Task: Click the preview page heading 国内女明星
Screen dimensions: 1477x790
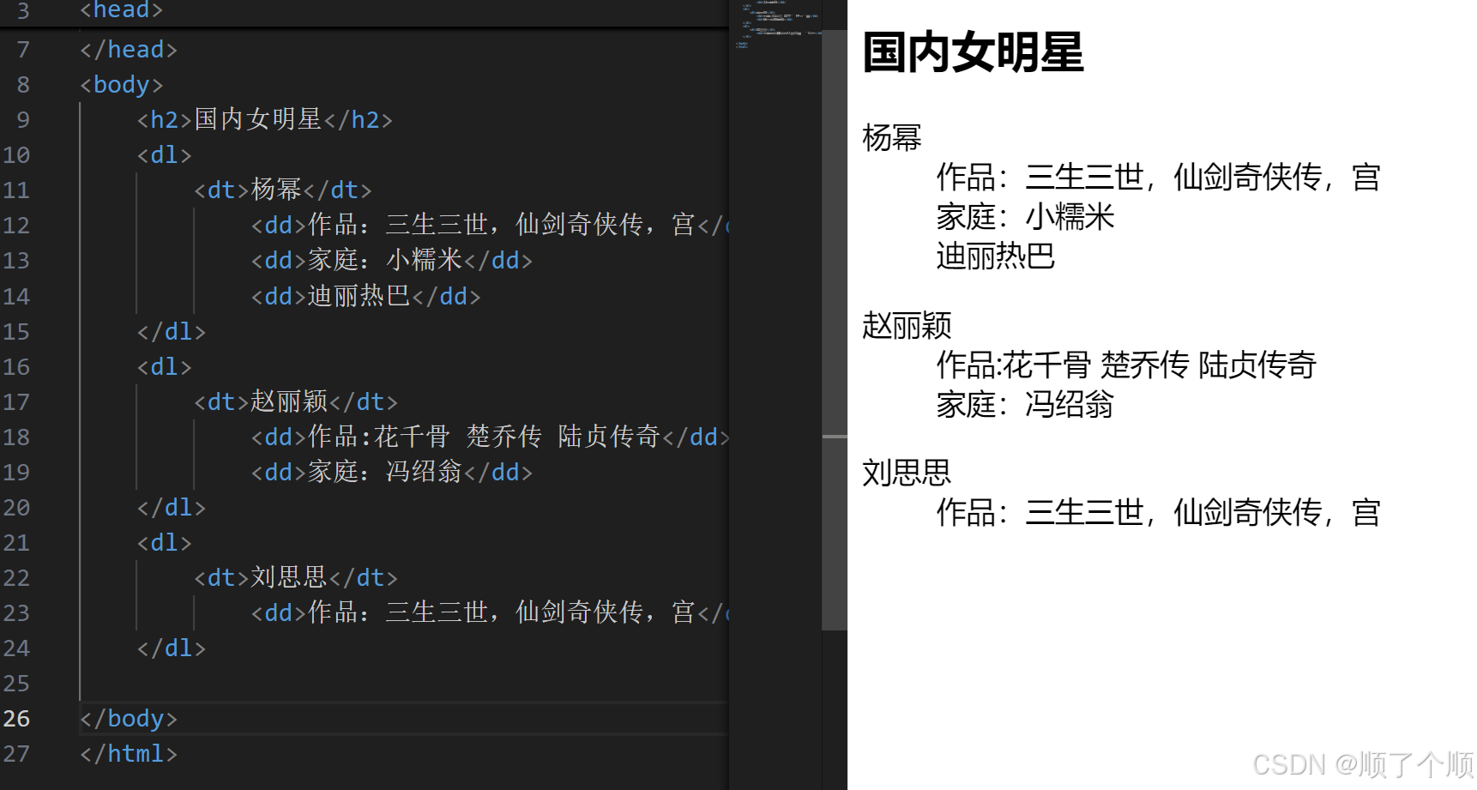Action: coord(973,52)
